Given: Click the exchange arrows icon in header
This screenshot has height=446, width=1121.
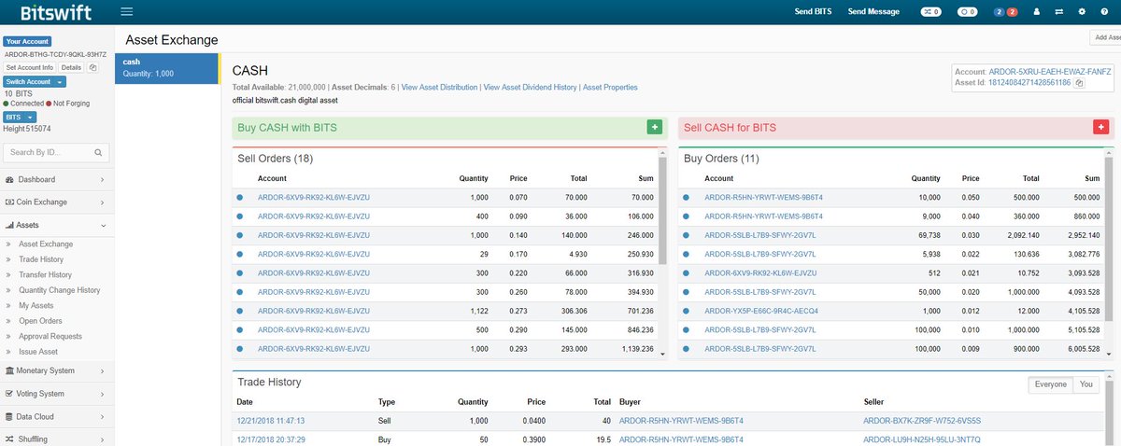Looking at the screenshot, I should [1059, 12].
